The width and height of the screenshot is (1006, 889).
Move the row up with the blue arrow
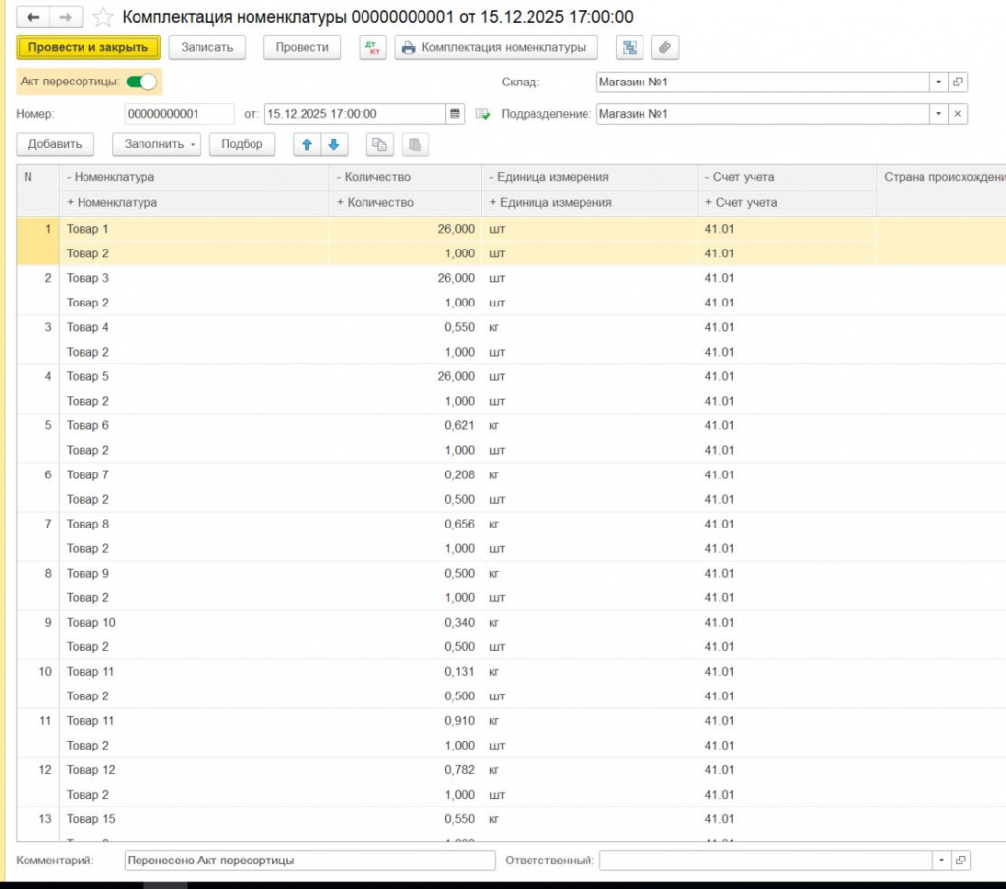click(307, 144)
